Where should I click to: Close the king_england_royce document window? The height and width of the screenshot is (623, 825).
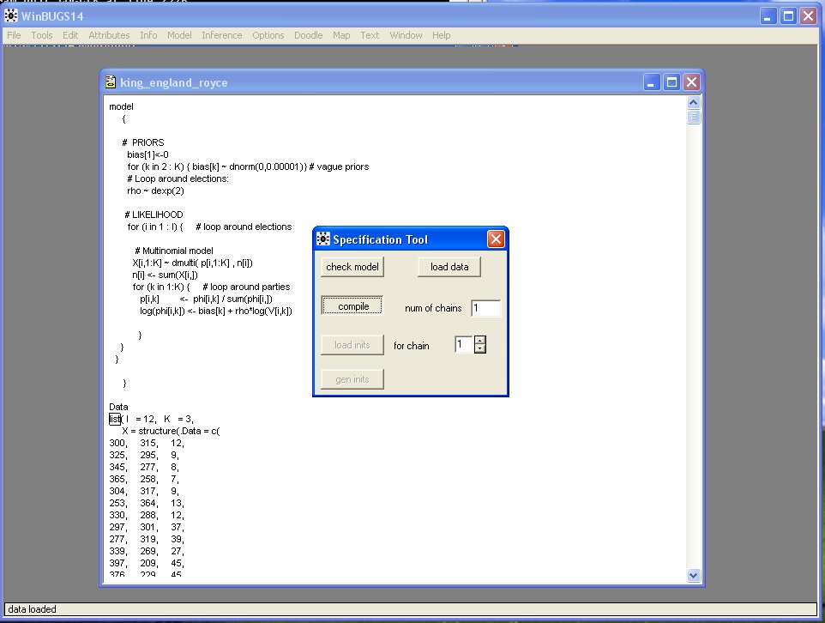pyautogui.click(x=691, y=82)
